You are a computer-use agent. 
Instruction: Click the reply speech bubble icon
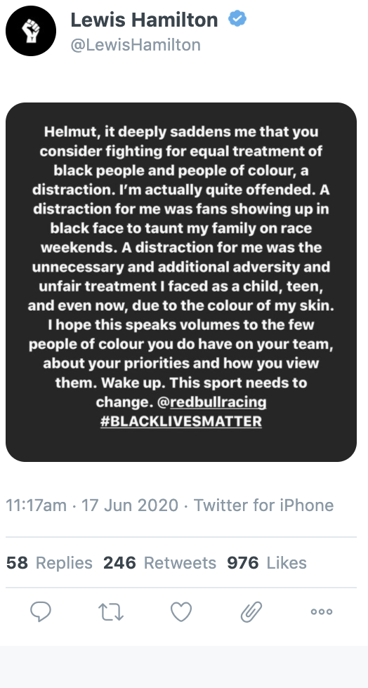(x=41, y=611)
